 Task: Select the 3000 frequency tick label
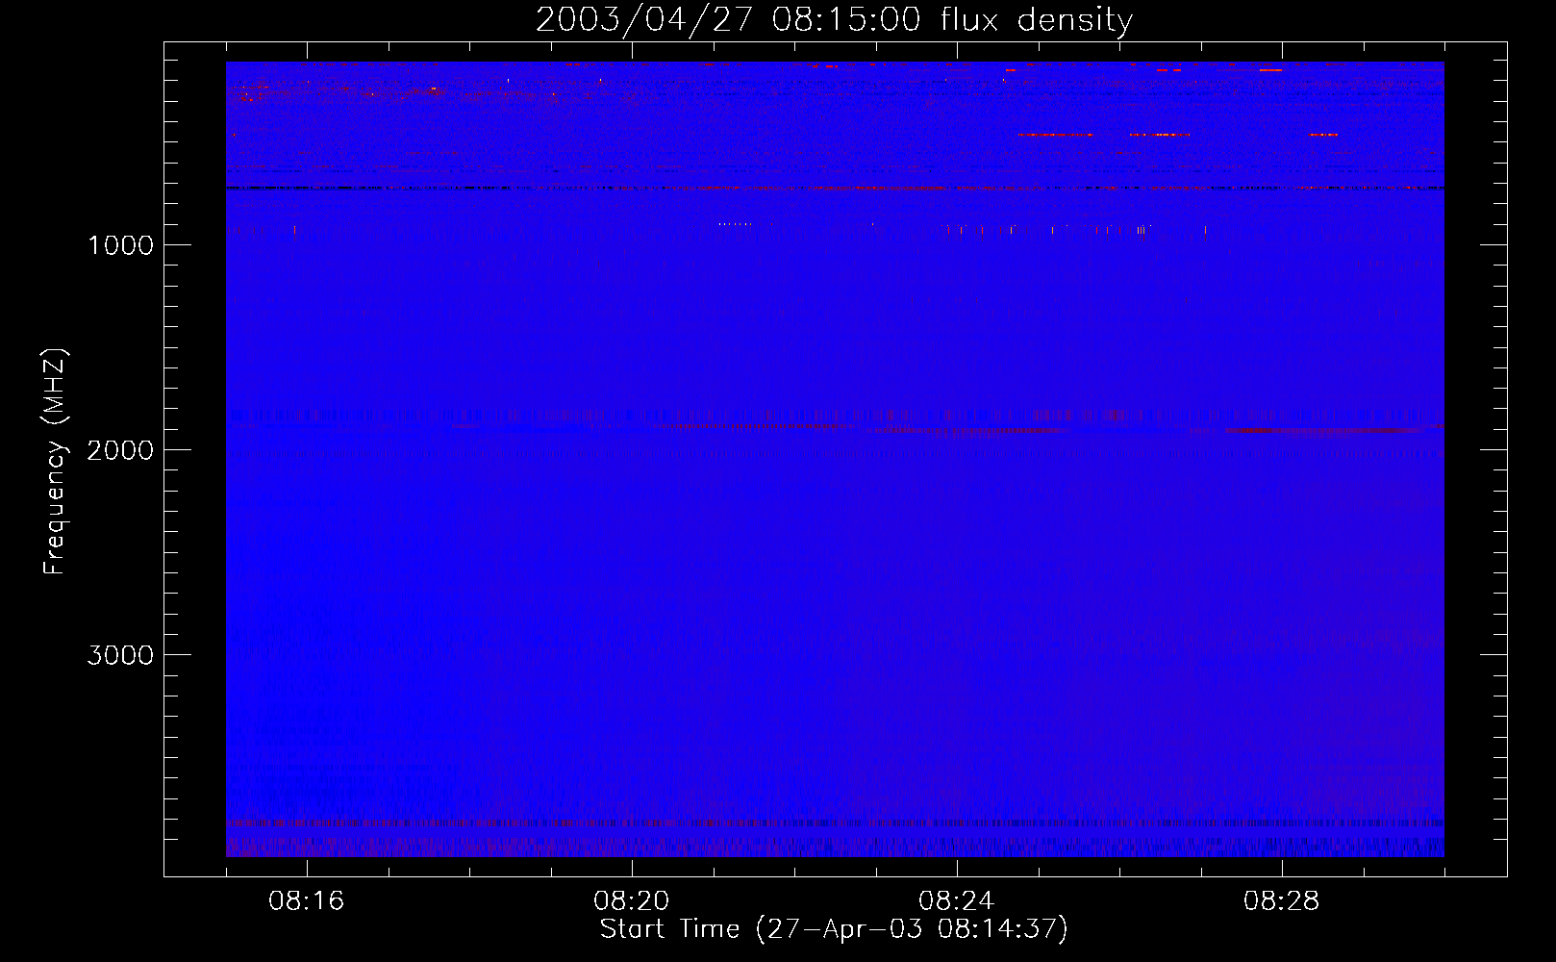pyautogui.click(x=121, y=655)
